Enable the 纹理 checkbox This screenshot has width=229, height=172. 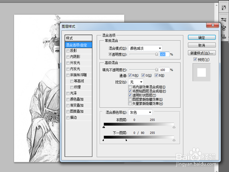[72, 87]
